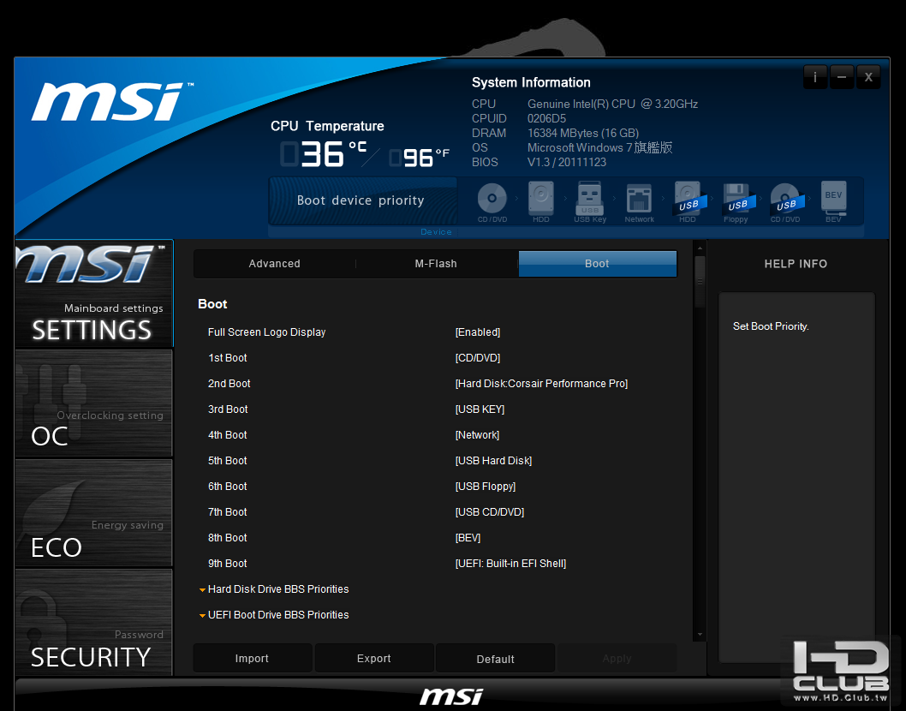Click the settings list scrollbar thumb
The width and height of the screenshot is (906, 711).
[700, 282]
